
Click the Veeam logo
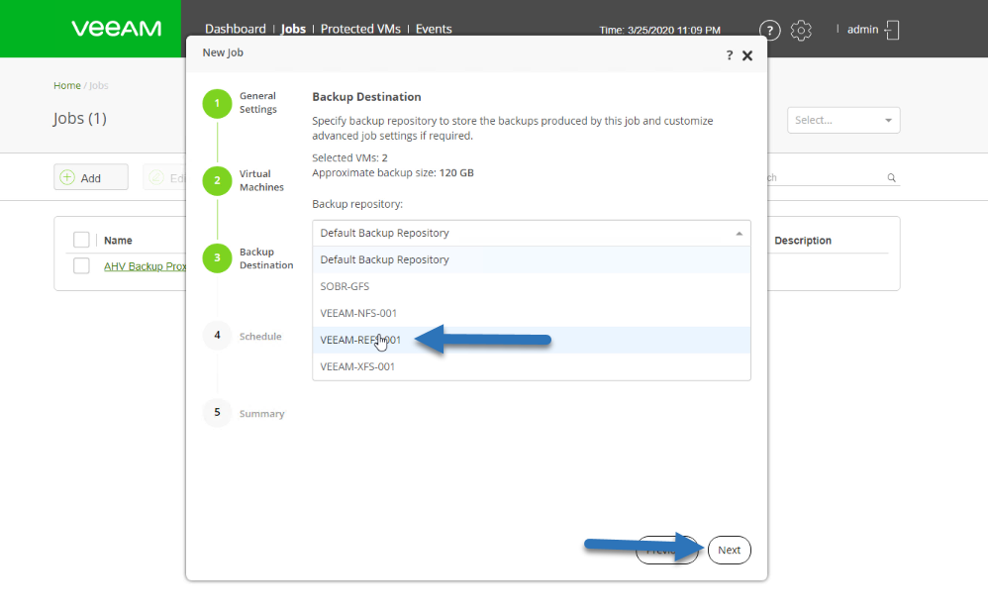[116, 29]
